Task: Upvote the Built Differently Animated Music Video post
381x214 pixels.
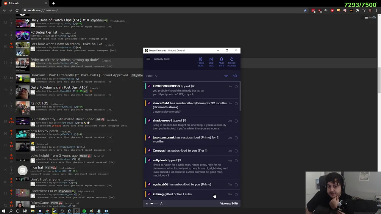Action: [11, 119]
